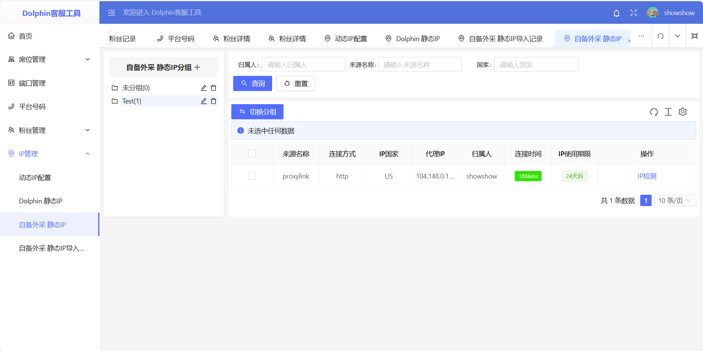Add new group with plus icon
This screenshot has width=703, height=351.
tap(197, 67)
